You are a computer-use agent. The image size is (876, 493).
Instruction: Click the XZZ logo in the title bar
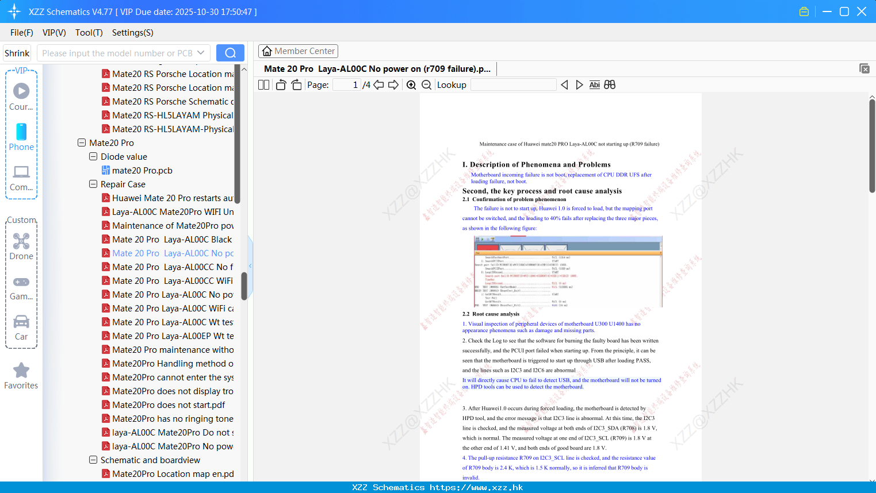pyautogui.click(x=14, y=11)
